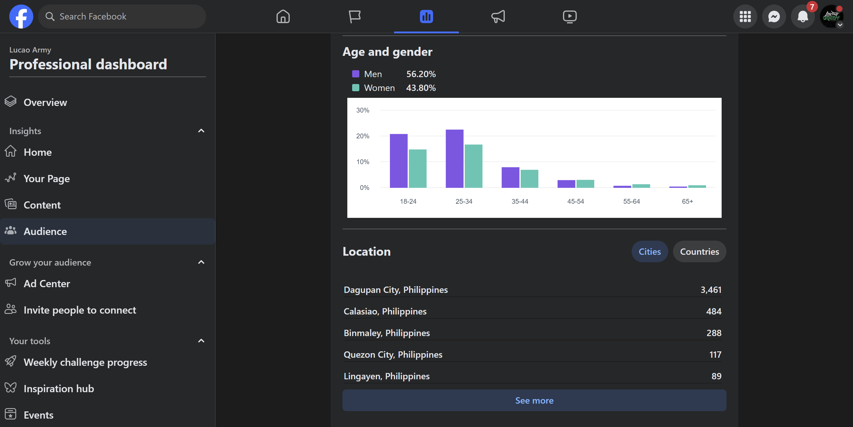Open the notifications bell icon
The height and width of the screenshot is (427, 853).
(802, 16)
